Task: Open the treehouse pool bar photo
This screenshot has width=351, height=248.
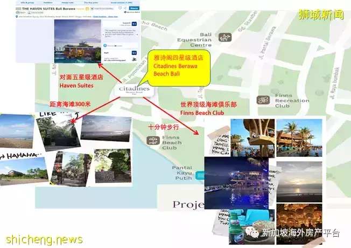Action: click(252, 138)
